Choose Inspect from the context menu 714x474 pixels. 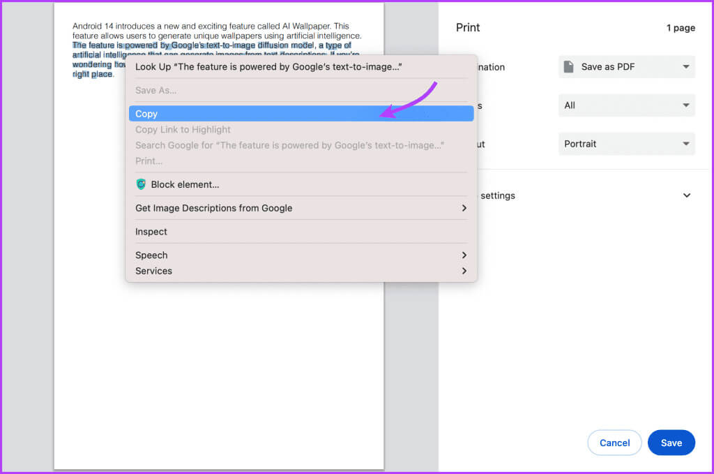point(301,232)
